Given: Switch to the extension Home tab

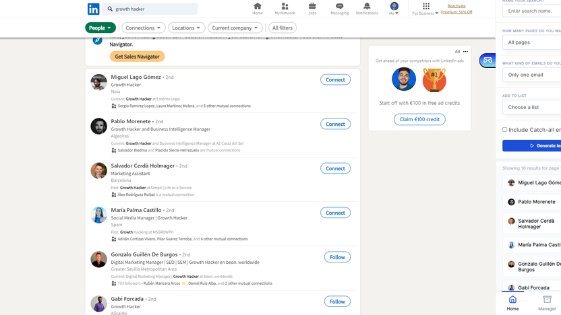Looking at the screenshot, I should click(512, 303).
